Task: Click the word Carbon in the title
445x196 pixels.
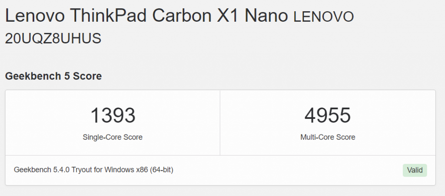Action: [x=182, y=16]
